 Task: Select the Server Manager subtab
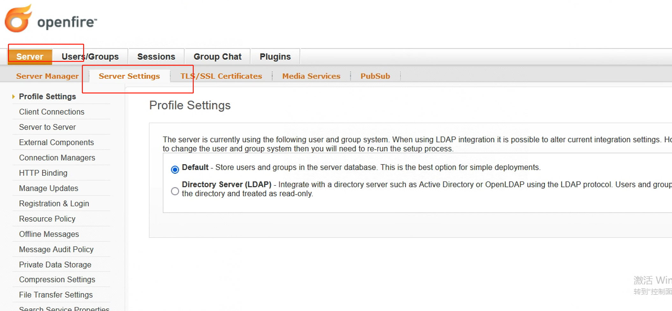[x=47, y=76]
